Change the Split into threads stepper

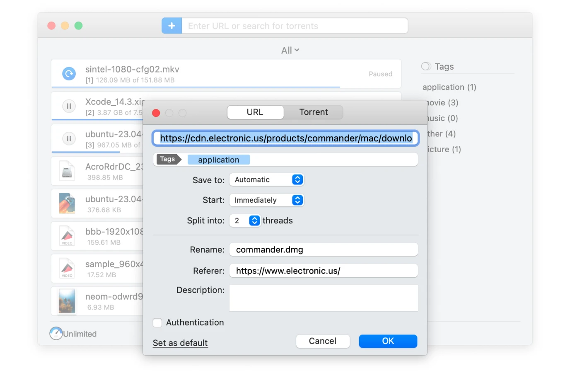pyautogui.click(x=254, y=220)
